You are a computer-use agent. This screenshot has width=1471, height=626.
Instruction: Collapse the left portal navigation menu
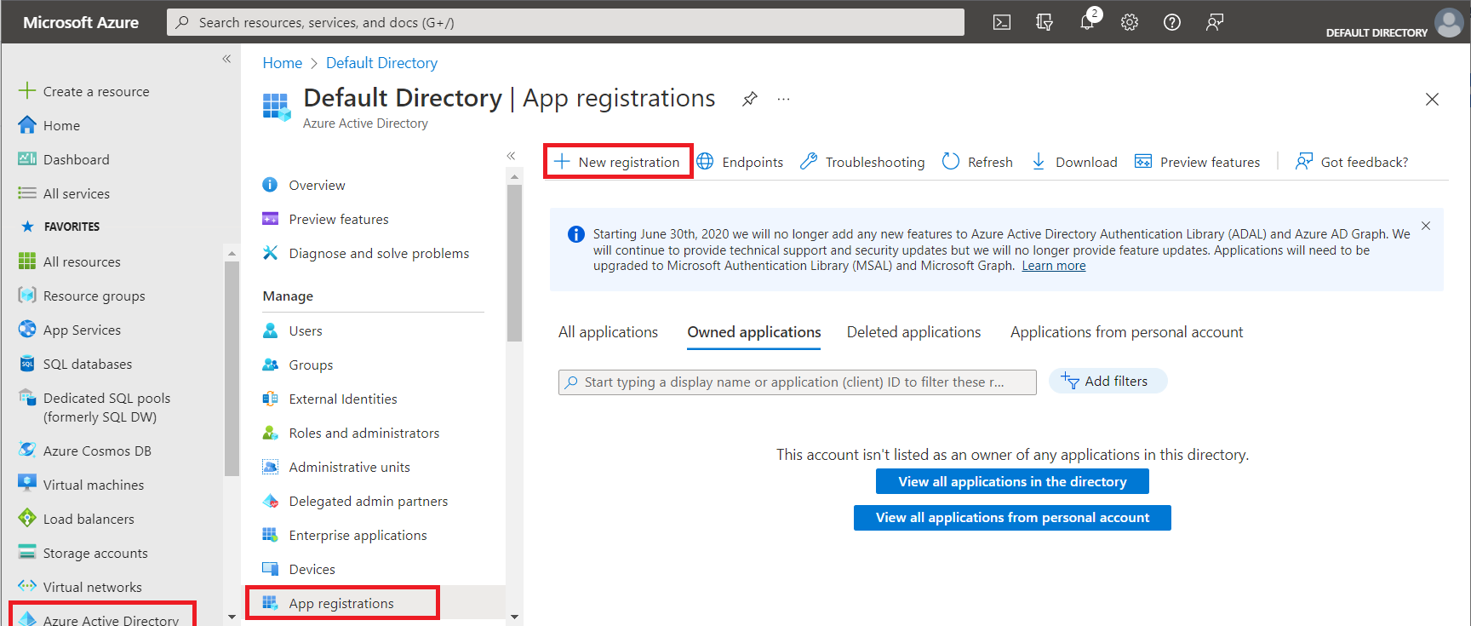point(226,59)
